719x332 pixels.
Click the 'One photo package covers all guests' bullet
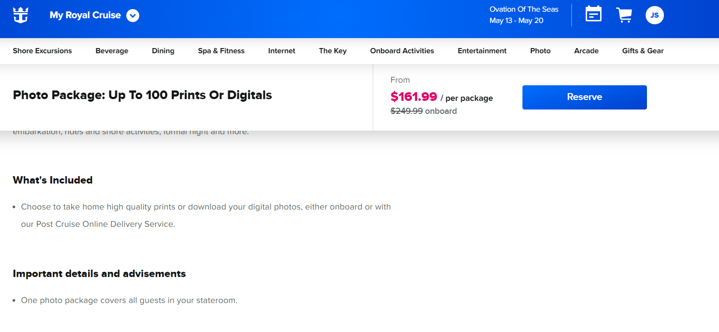[x=129, y=300]
